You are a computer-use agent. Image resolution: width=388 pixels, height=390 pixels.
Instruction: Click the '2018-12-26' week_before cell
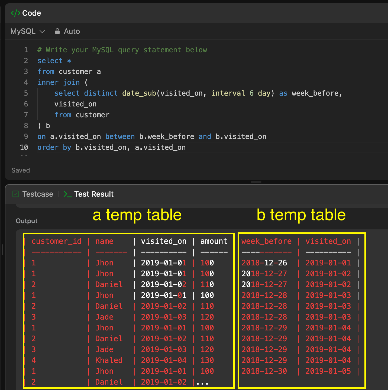click(x=264, y=263)
